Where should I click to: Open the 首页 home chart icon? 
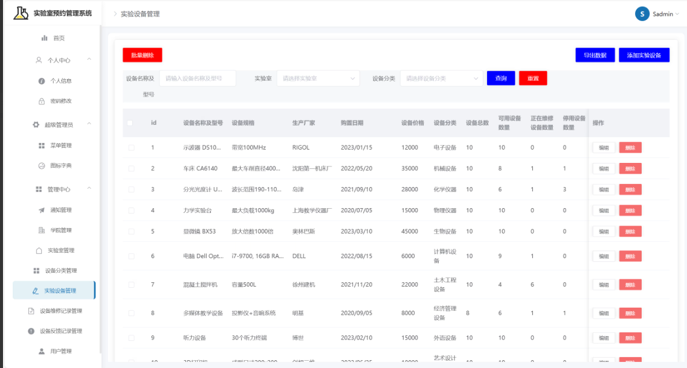(x=44, y=38)
